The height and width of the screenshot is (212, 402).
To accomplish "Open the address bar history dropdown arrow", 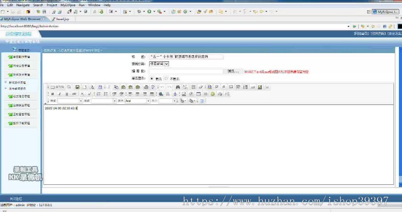I will (348, 26).
